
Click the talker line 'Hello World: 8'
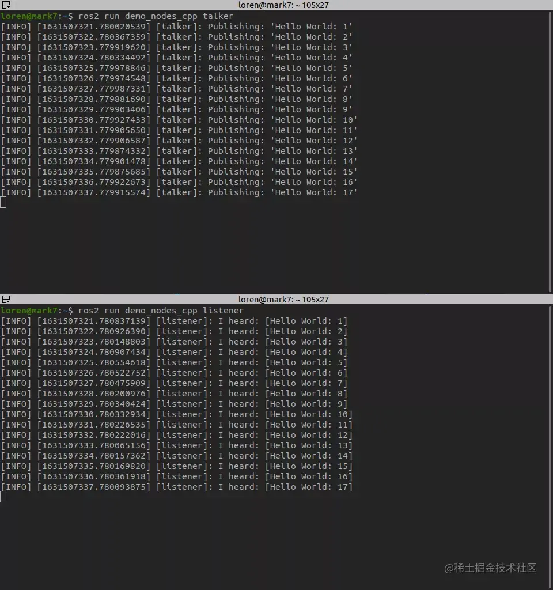point(176,99)
